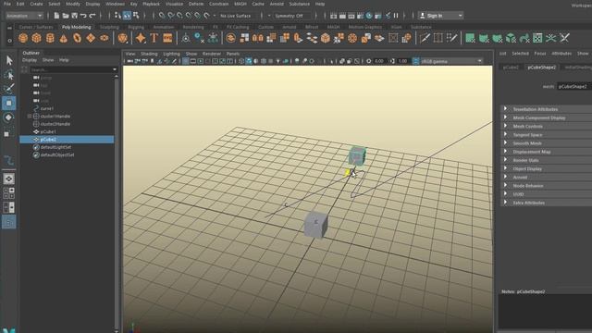Click the Redo arrow icon
Image resolution: width=592 pixels, height=333 pixels.
(92, 16)
